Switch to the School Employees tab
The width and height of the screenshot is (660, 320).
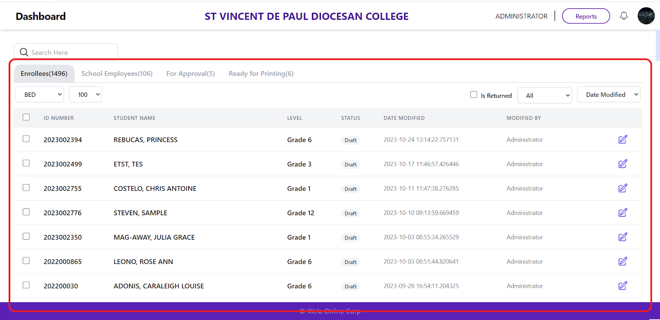pyautogui.click(x=117, y=74)
